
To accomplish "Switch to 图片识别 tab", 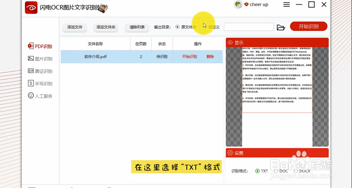I will [x=40, y=59].
